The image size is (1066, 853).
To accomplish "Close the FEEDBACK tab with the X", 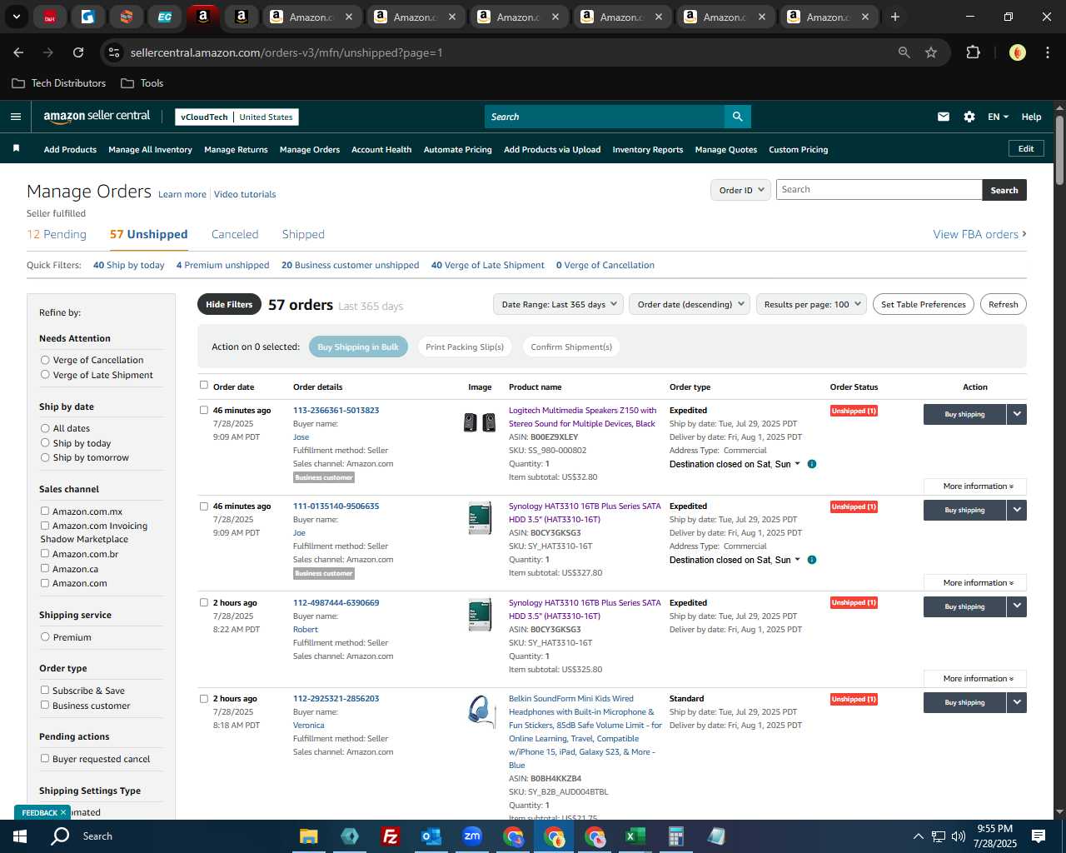I will click(x=62, y=812).
